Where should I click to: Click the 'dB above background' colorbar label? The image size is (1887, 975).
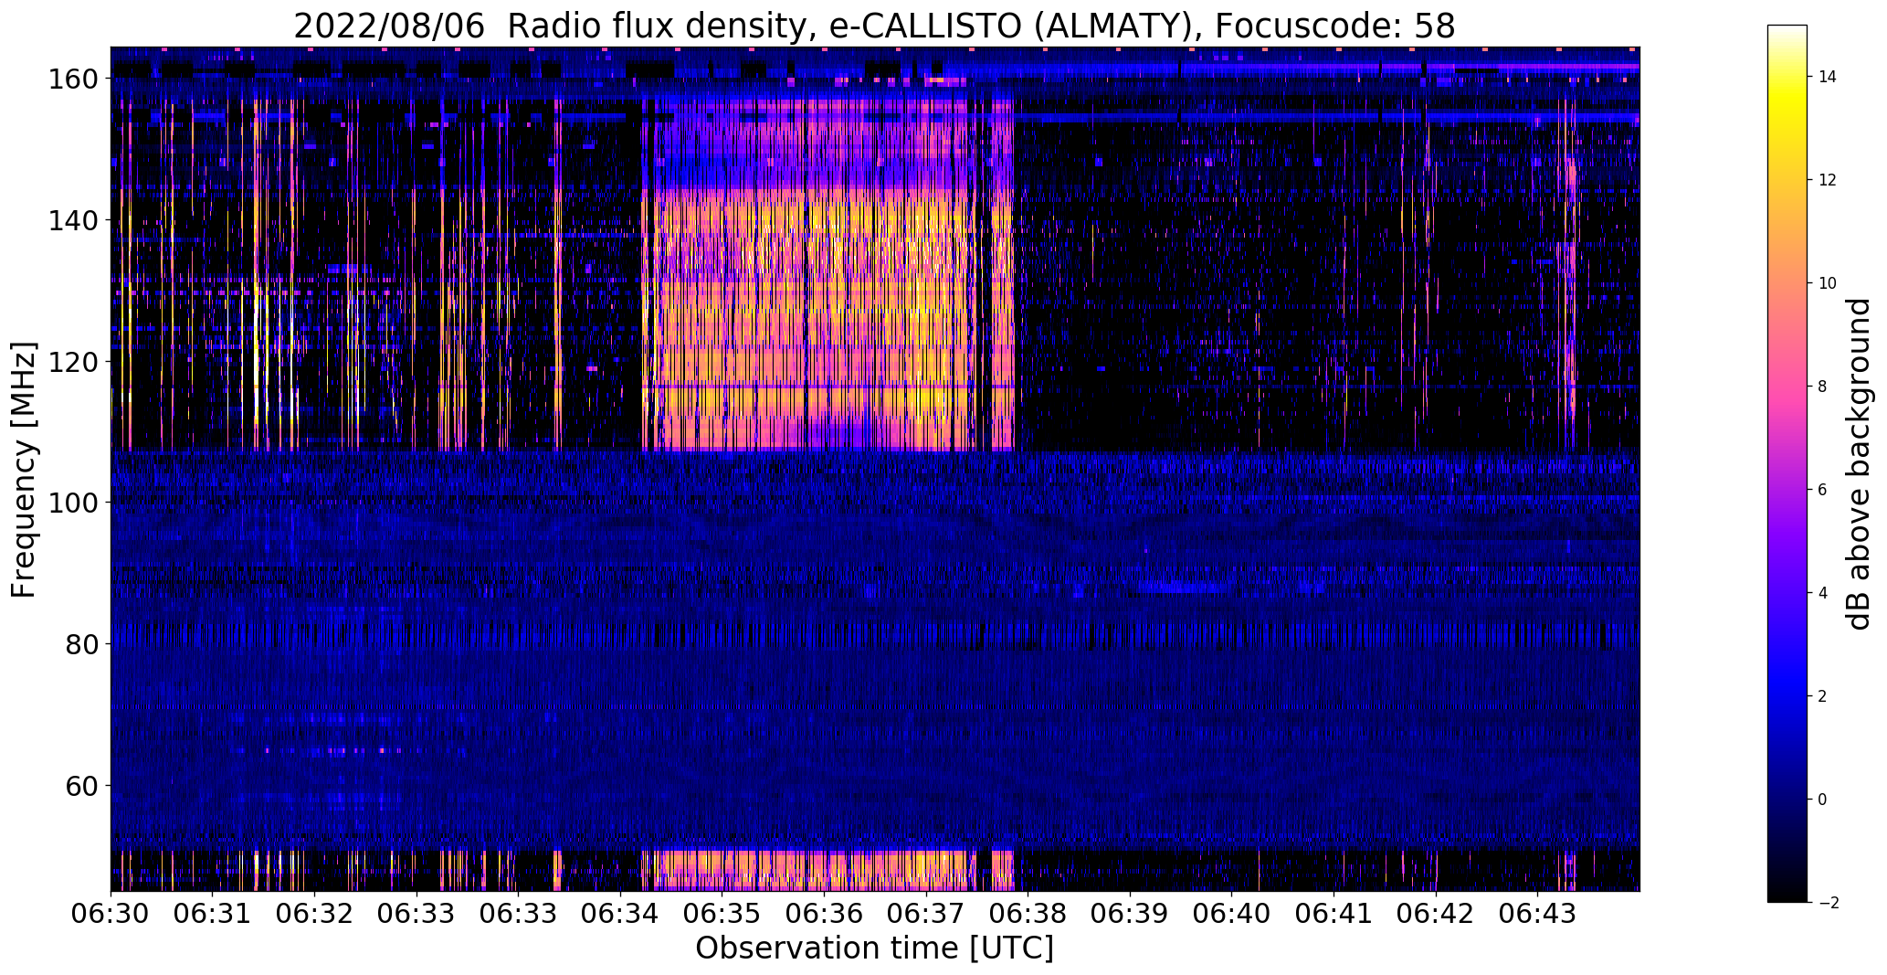(x=1859, y=464)
